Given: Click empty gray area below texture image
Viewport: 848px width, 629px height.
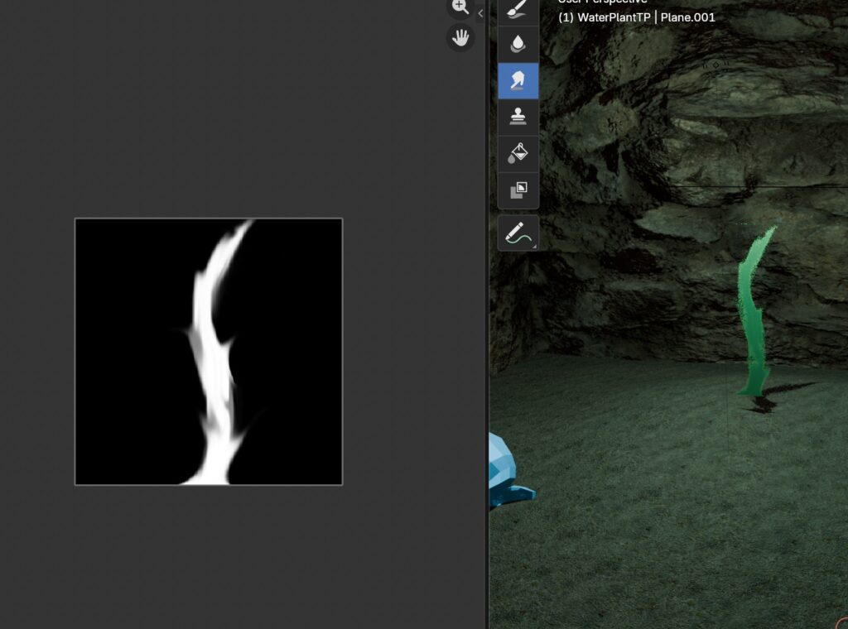Looking at the screenshot, I should (x=207, y=555).
